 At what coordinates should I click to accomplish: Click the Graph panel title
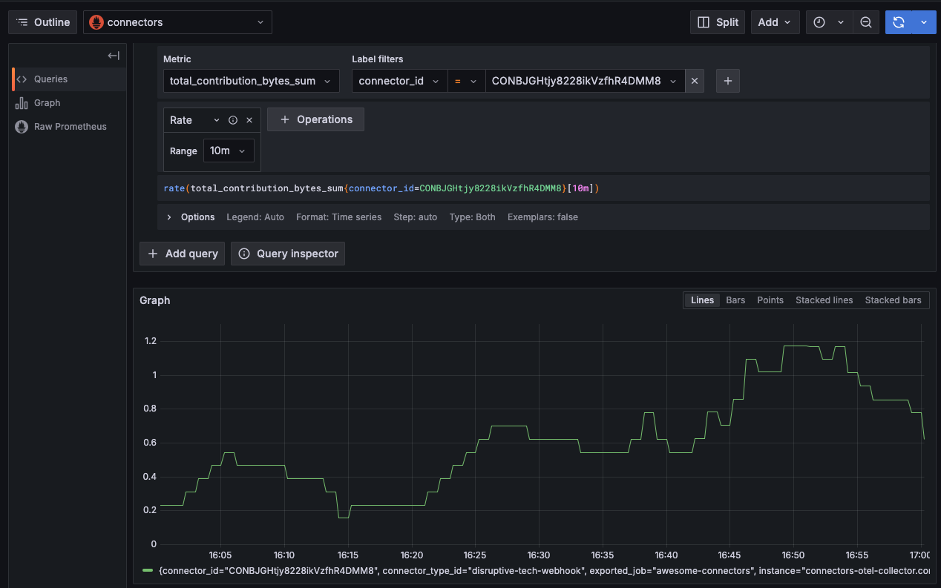pos(155,300)
